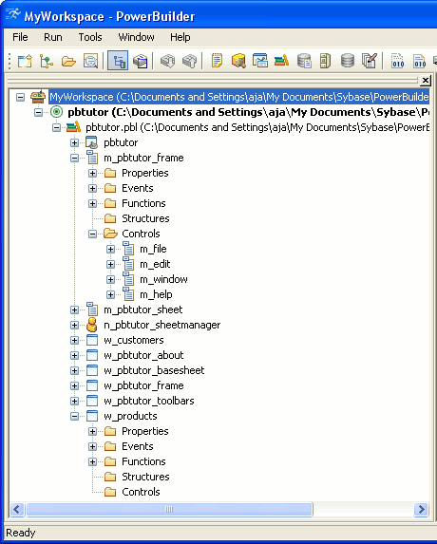Click the first 010 build workspace icon
437x544 pixels.
click(x=398, y=61)
